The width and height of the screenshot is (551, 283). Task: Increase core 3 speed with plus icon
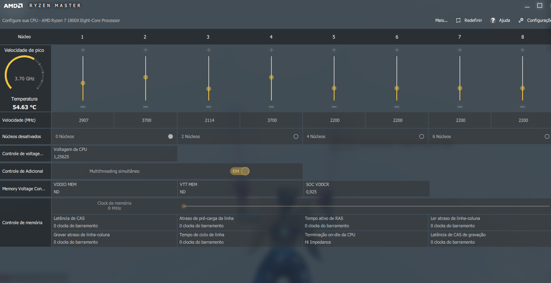coord(209,50)
